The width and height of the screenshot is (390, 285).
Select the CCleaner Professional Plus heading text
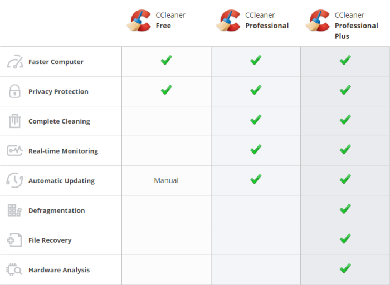[356, 26]
